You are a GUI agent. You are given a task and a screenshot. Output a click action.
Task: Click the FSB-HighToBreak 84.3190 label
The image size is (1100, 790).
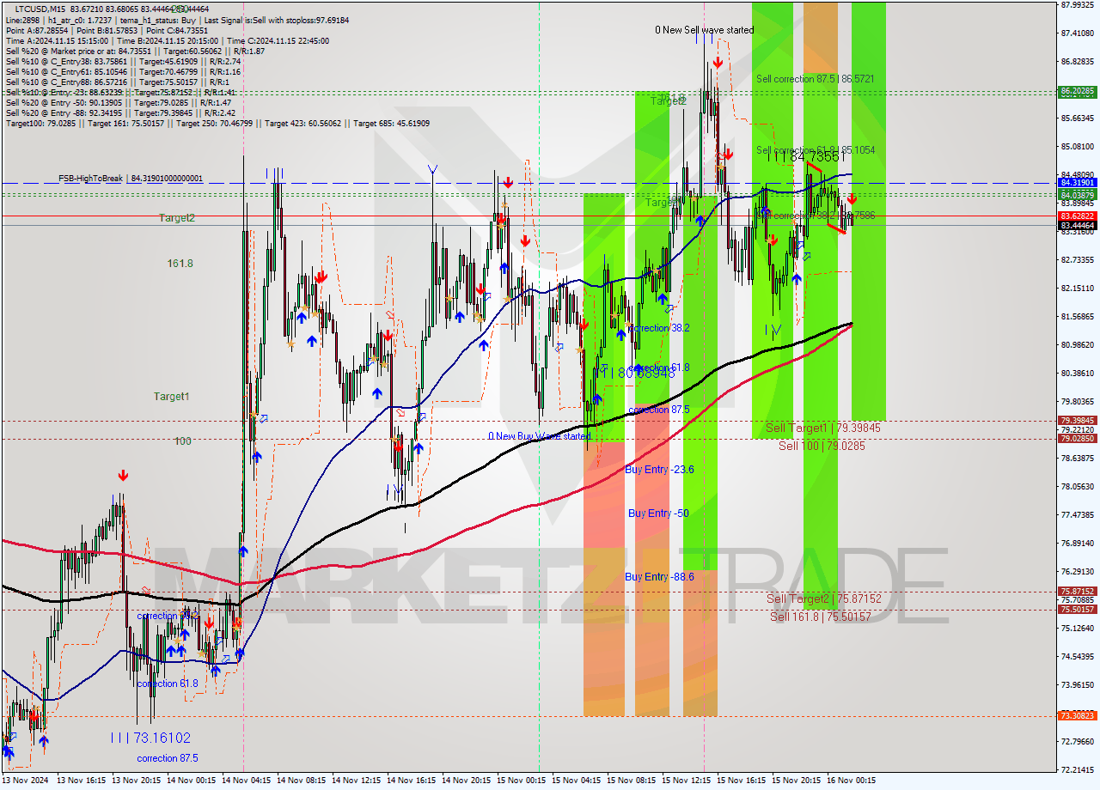click(x=131, y=179)
